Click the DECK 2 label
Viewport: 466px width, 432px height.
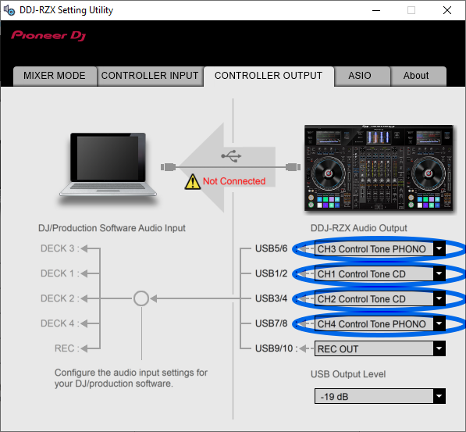tap(60, 298)
